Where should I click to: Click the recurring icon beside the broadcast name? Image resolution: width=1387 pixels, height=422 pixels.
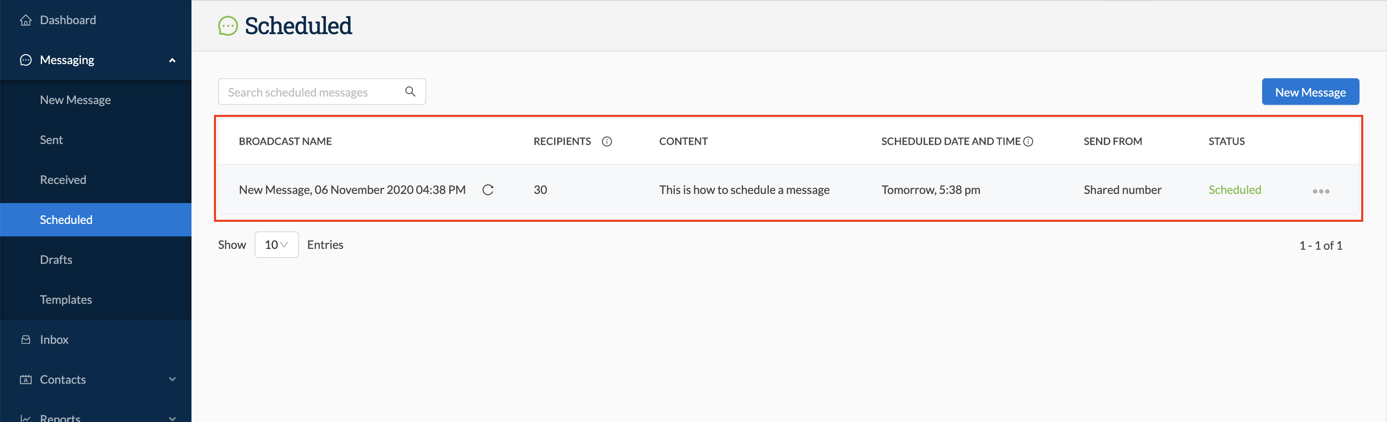[x=488, y=189]
